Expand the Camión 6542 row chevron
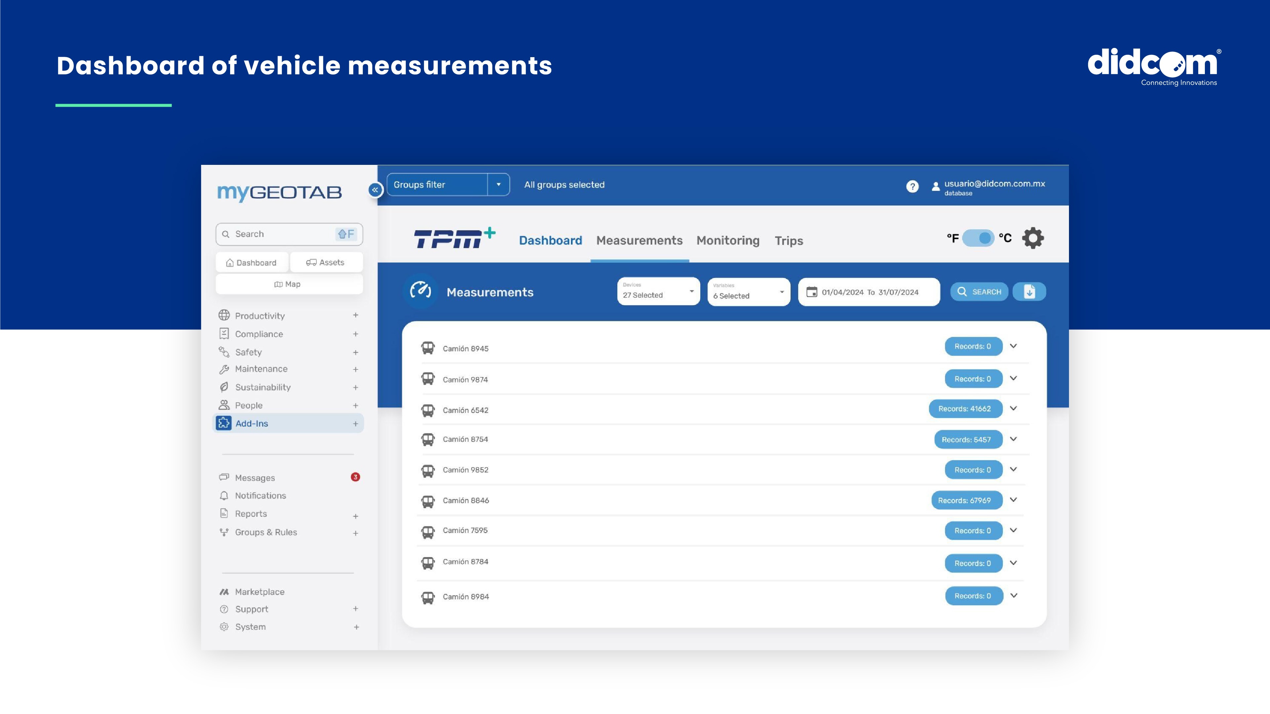The height and width of the screenshot is (714, 1270). (1013, 408)
